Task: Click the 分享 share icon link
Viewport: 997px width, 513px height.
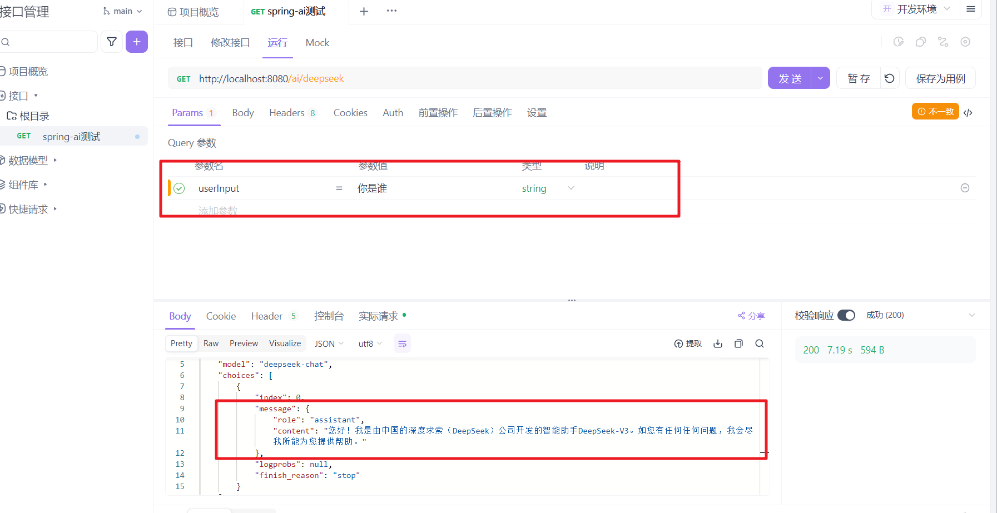Action: [x=751, y=316]
